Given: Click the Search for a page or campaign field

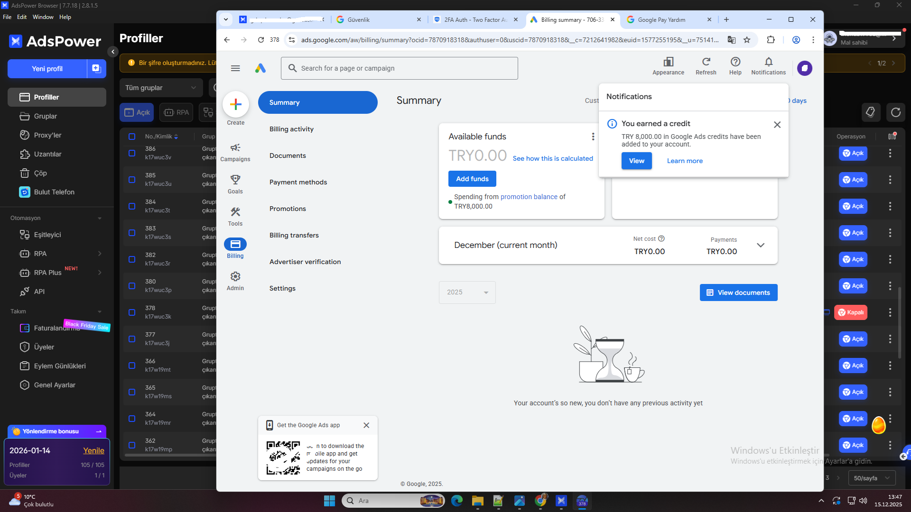Looking at the screenshot, I should pos(400,68).
